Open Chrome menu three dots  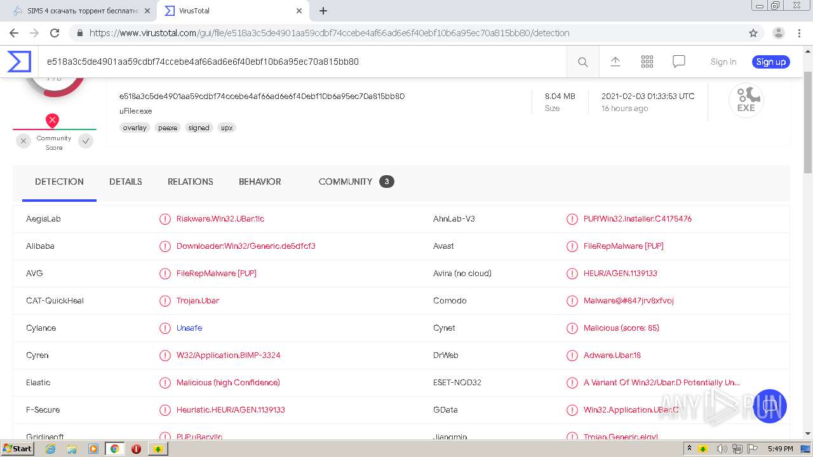799,33
